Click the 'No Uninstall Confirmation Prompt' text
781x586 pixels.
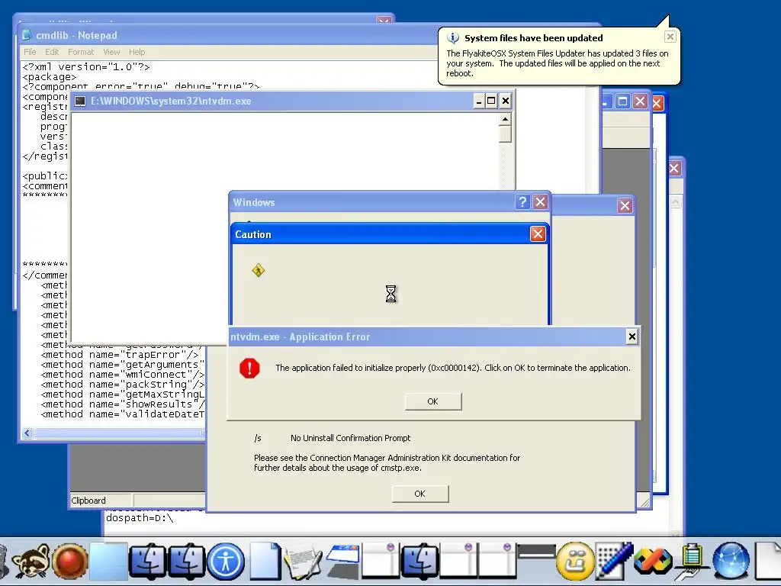point(351,438)
